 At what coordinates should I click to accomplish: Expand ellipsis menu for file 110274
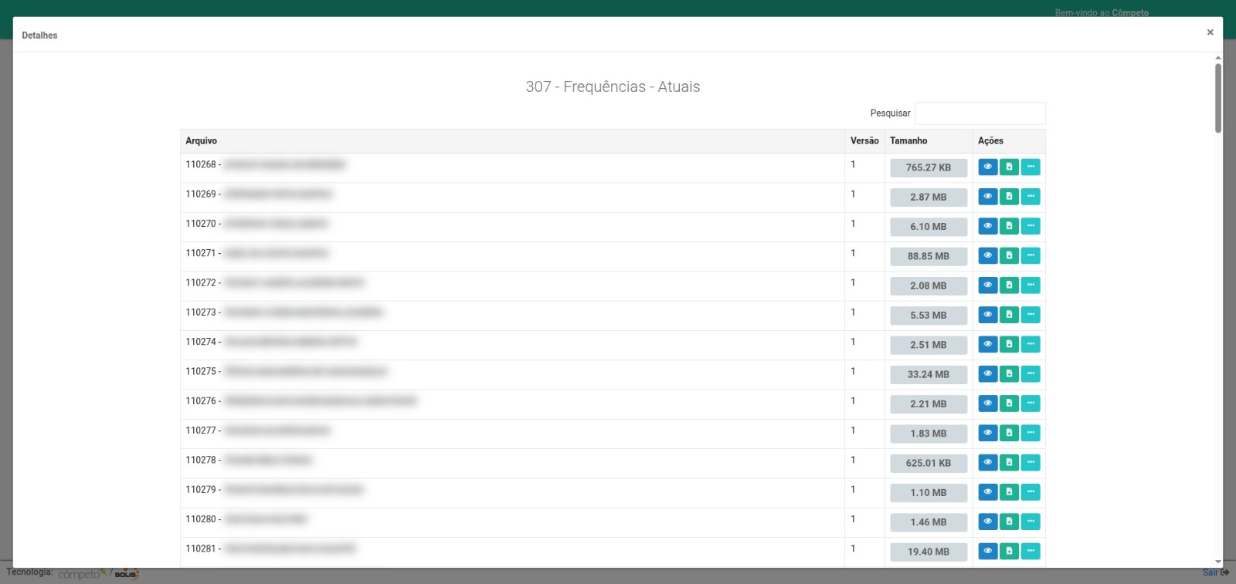click(x=1031, y=345)
